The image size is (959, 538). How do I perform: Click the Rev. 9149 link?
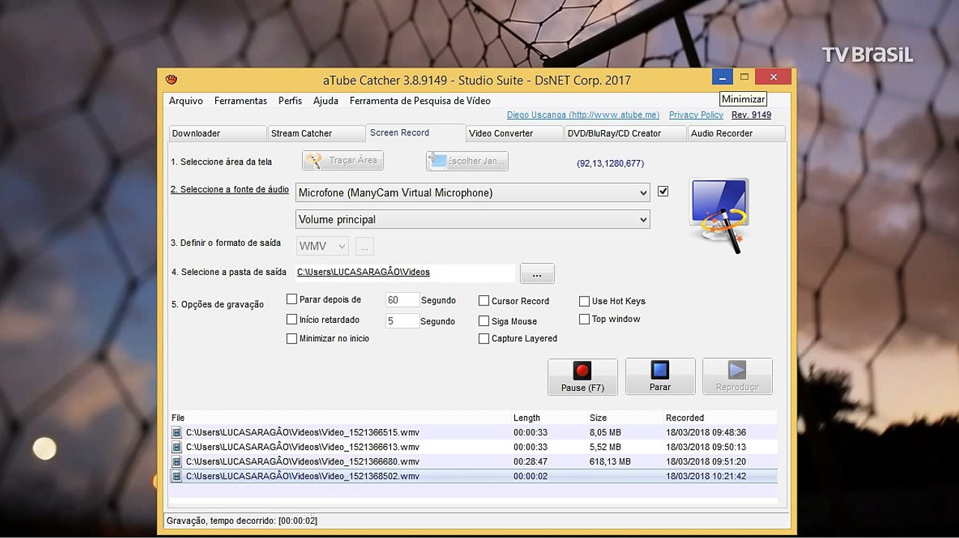[751, 115]
